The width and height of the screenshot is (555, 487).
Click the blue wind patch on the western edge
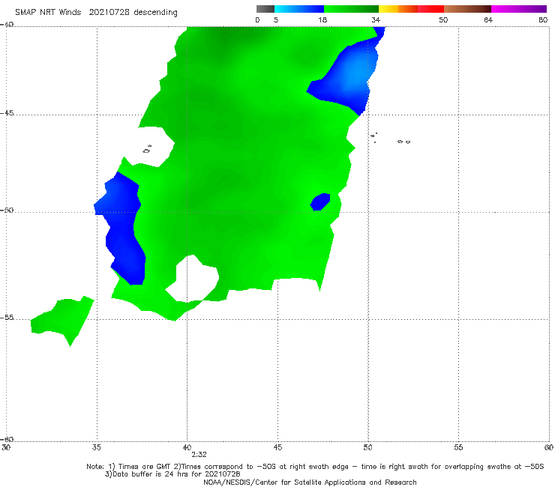[122, 228]
